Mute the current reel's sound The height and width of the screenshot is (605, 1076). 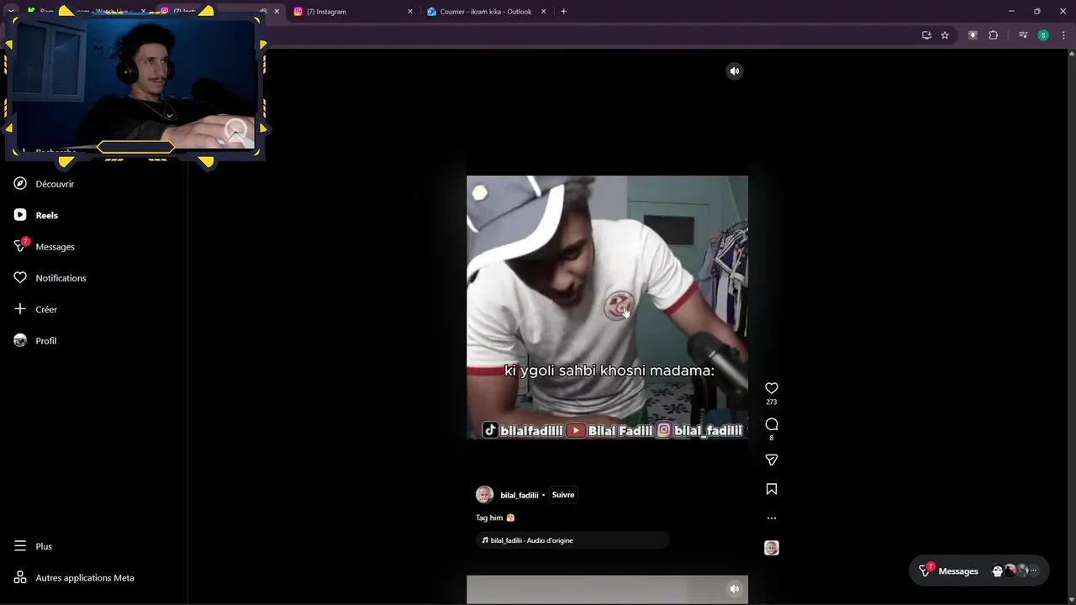coord(735,71)
